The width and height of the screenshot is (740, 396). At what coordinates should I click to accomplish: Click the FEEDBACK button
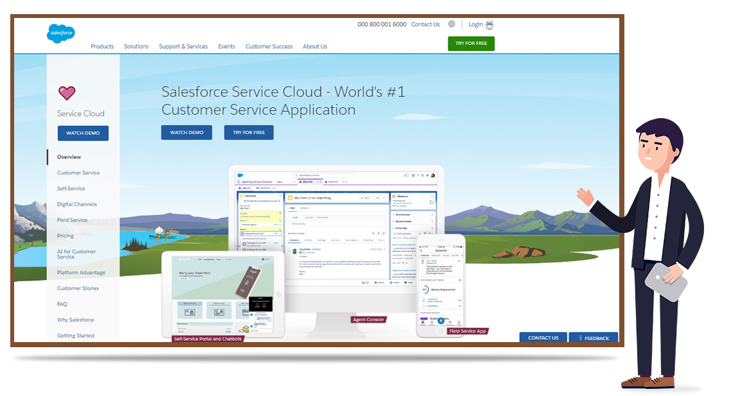594,338
